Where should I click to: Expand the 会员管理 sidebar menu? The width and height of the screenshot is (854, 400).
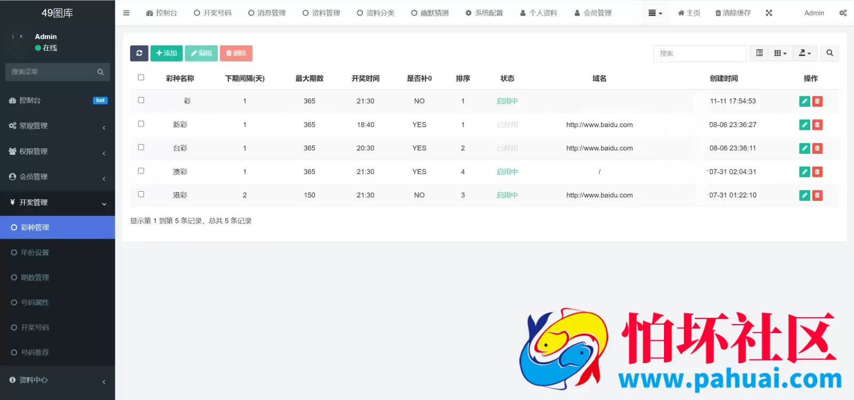click(57, 177)
